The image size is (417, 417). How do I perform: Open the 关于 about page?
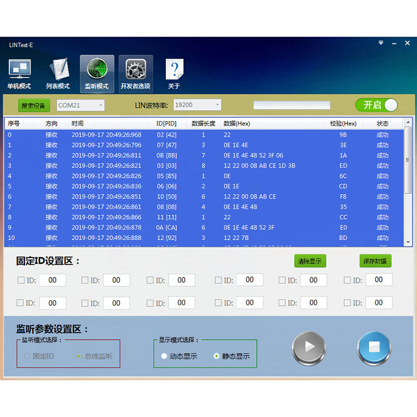(174, 74)
